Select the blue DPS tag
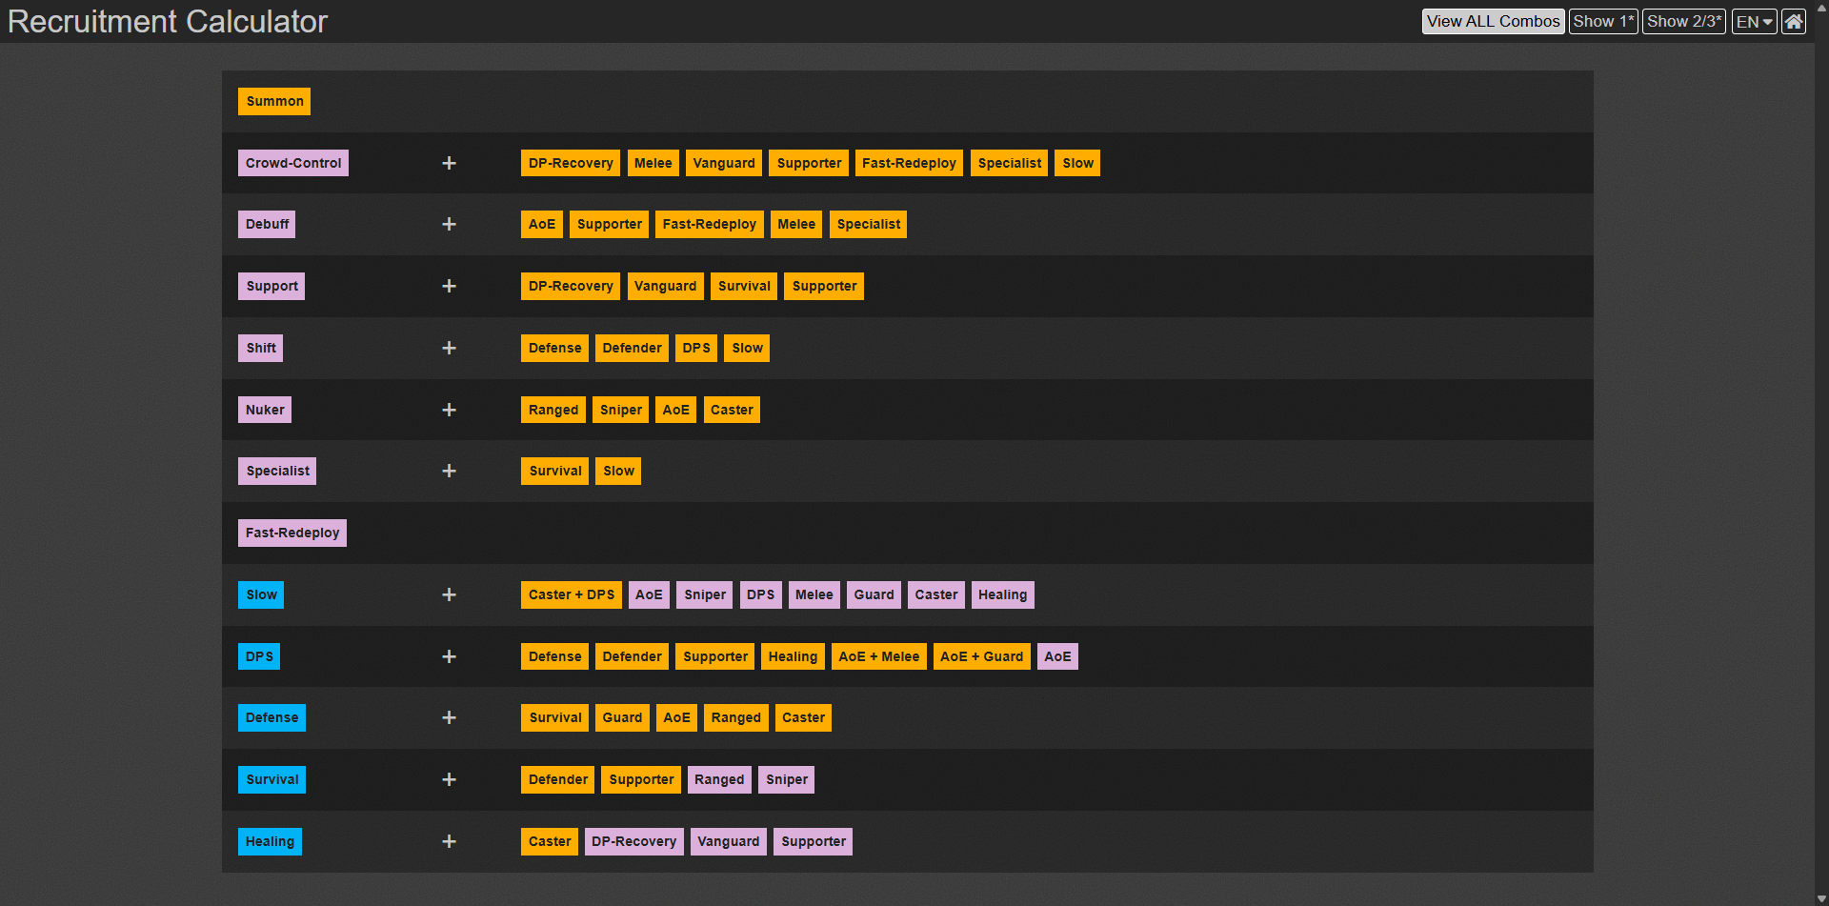This screenshot has width=1829, height=906. coord(259,656)
